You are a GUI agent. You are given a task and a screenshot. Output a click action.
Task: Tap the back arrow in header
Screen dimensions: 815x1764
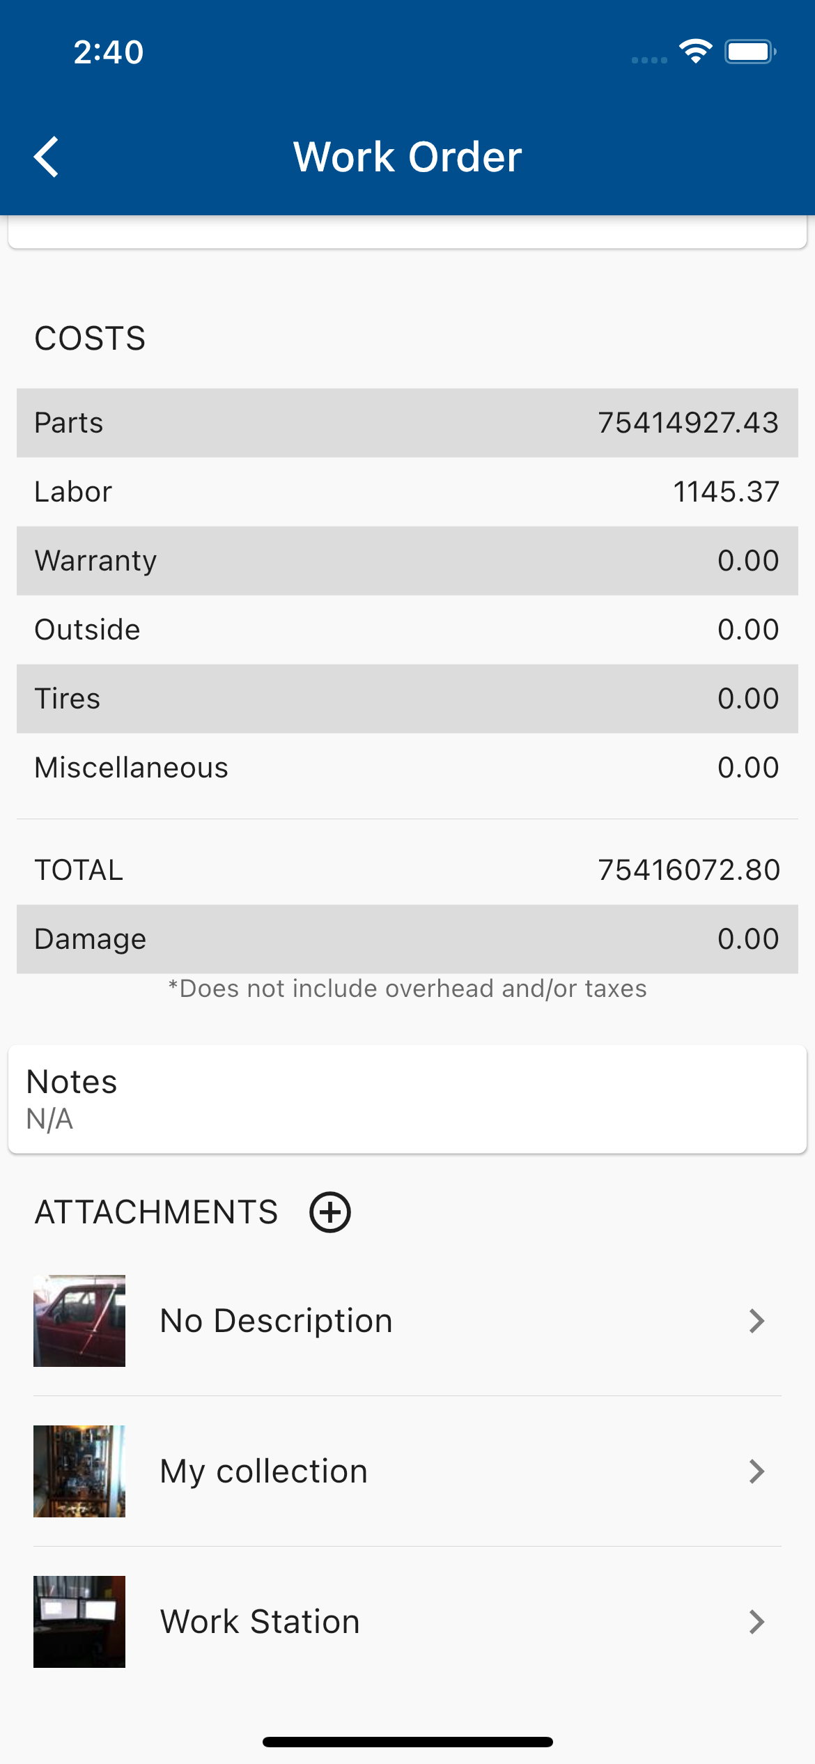coord(47,157)
